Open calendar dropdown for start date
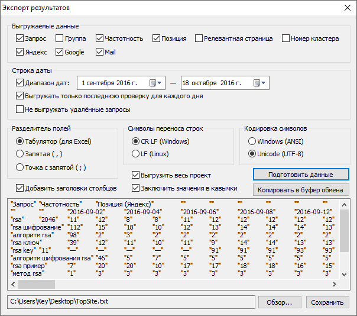 [x=155, y=83]
